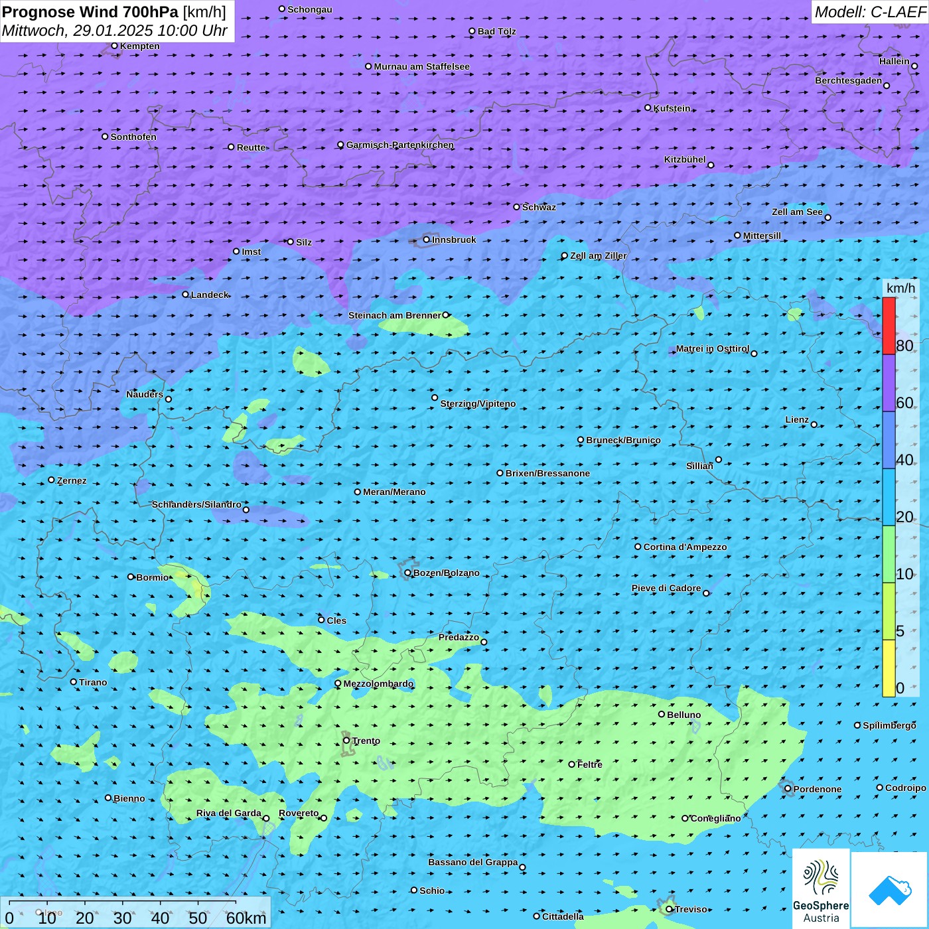
Task: Click the 'km/h' legend heading
Action: click(900, 288)
